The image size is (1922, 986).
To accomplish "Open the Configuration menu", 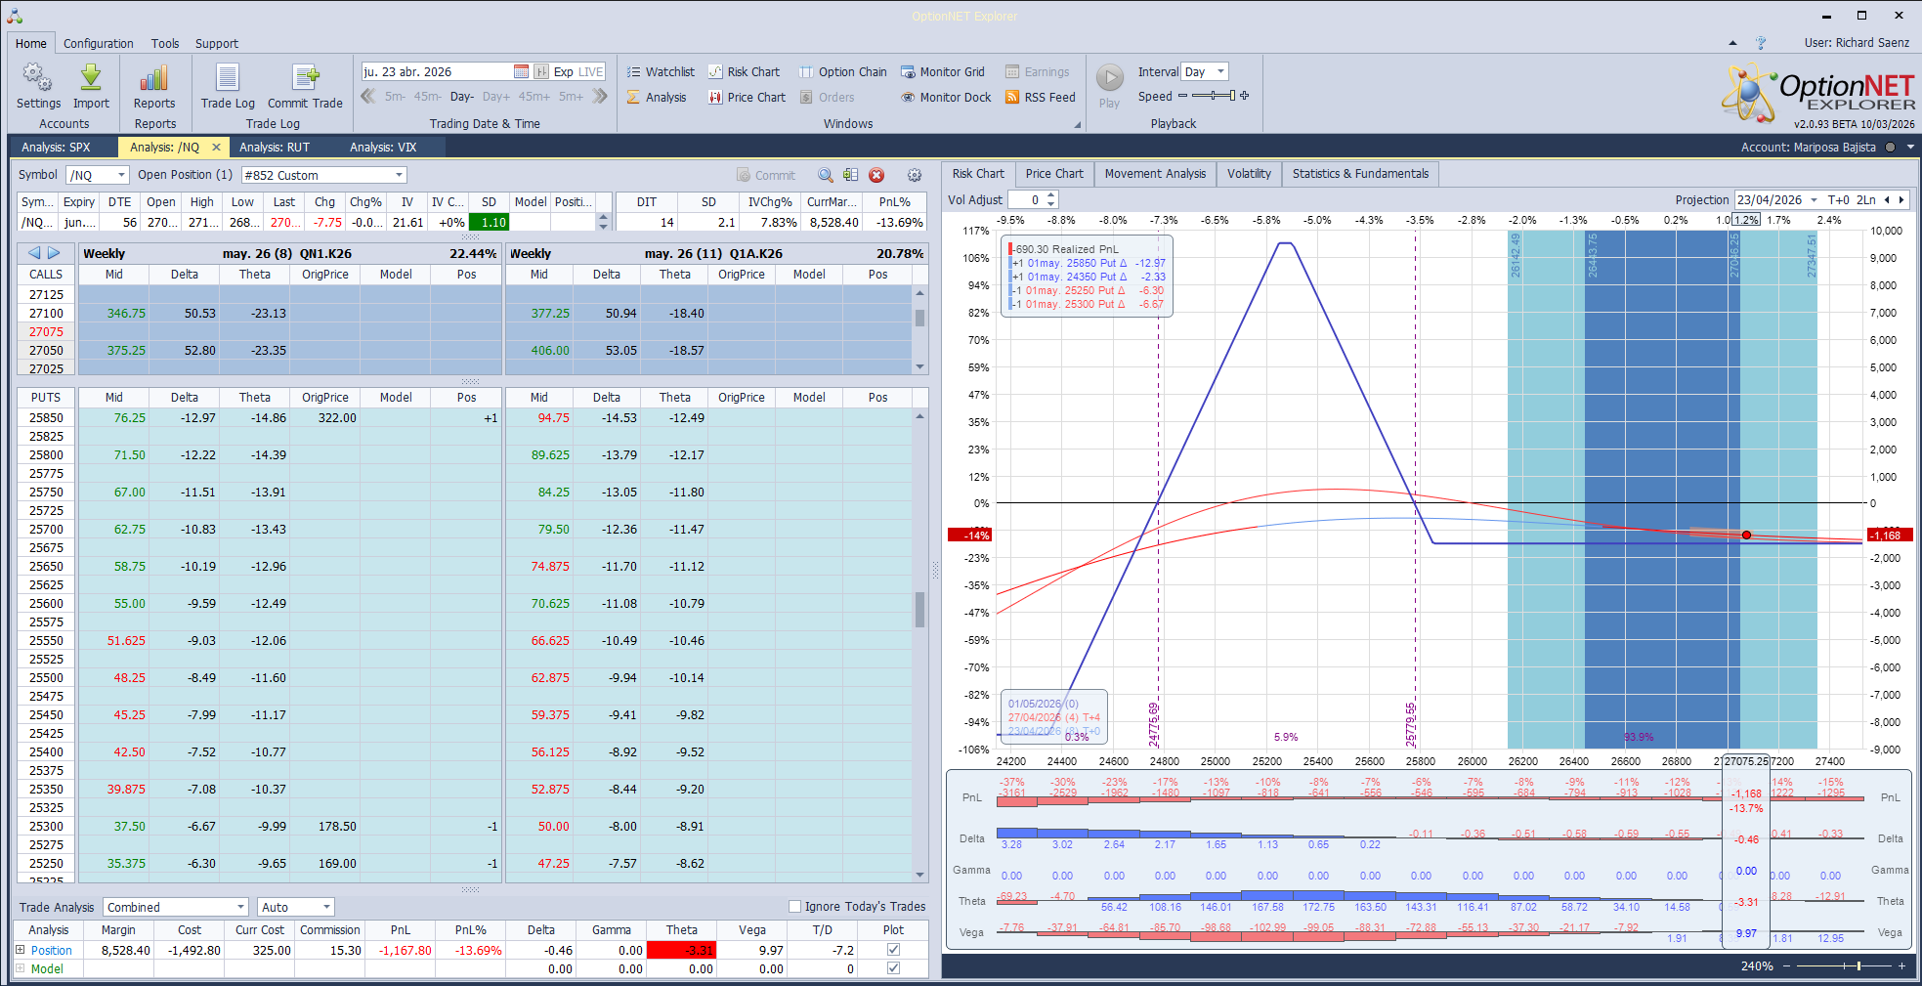I will coord(99,43).
